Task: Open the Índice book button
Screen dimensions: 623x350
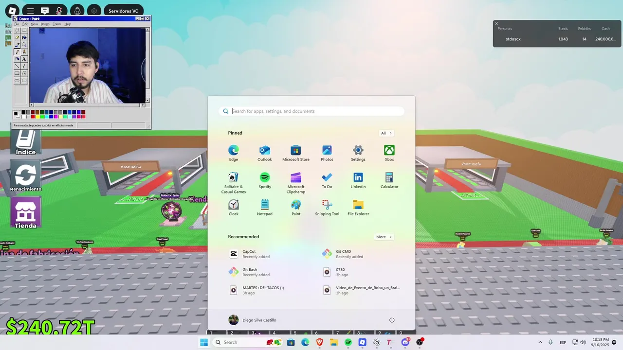Action: (x=25, y=141)
